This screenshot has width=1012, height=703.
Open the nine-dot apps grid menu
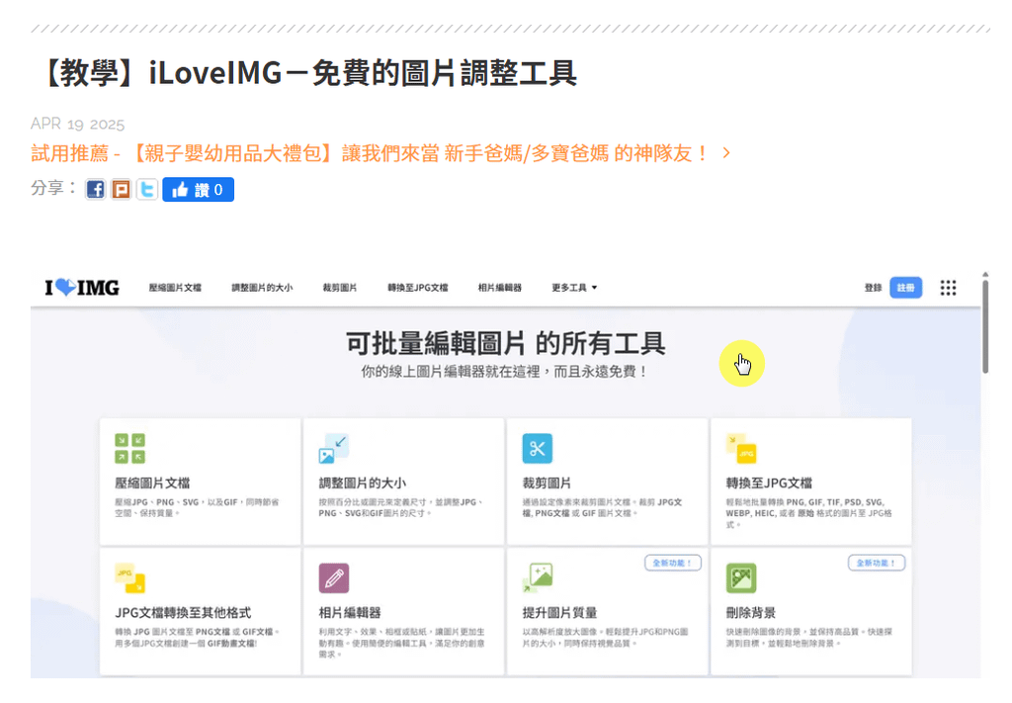coord(948,288)
